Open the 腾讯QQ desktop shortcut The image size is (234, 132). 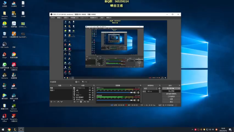pos(14,86)
